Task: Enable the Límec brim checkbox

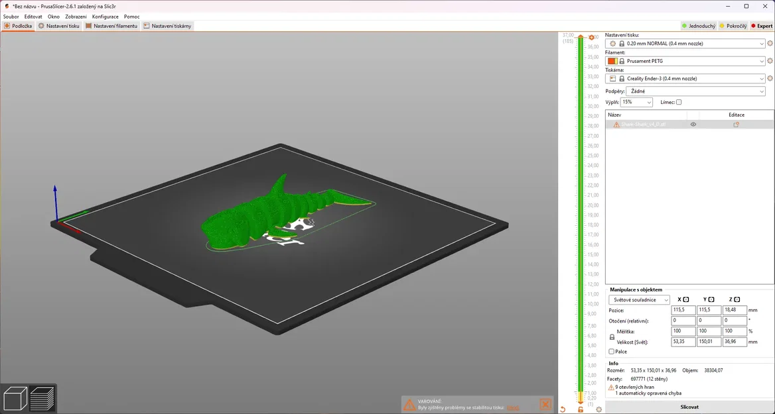Action: 679,102
